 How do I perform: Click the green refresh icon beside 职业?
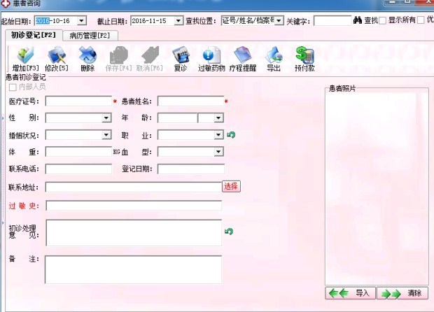[x=230, y=135]
